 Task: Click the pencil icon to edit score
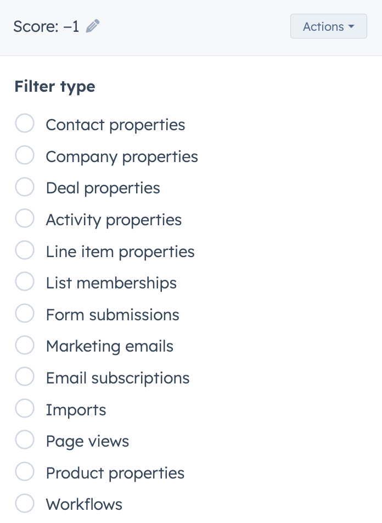(93, 26)
